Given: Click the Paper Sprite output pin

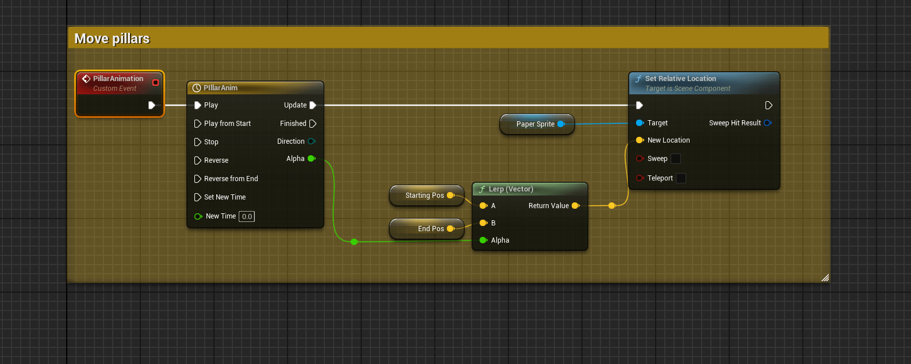Looking at the screenshot, I should [x=561, y=124].
